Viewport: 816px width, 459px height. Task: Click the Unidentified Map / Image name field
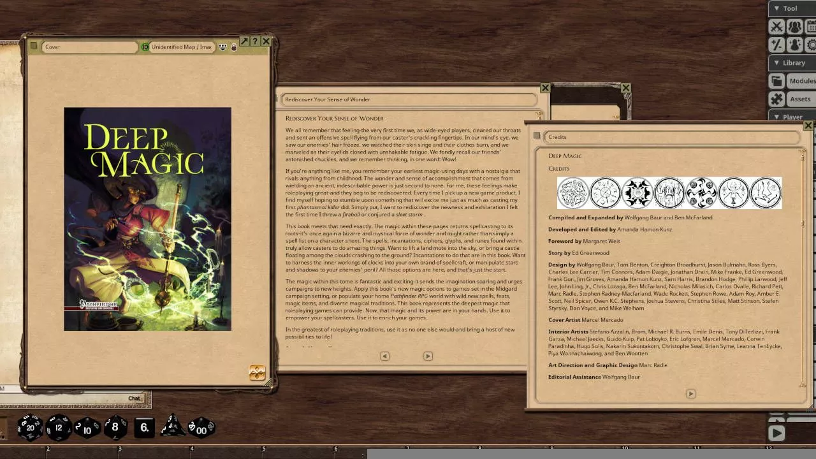coord(182,47)
